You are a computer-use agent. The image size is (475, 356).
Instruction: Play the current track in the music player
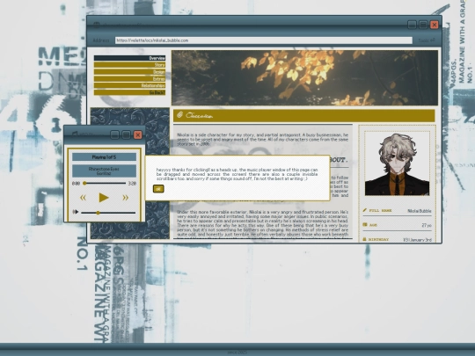104,198
